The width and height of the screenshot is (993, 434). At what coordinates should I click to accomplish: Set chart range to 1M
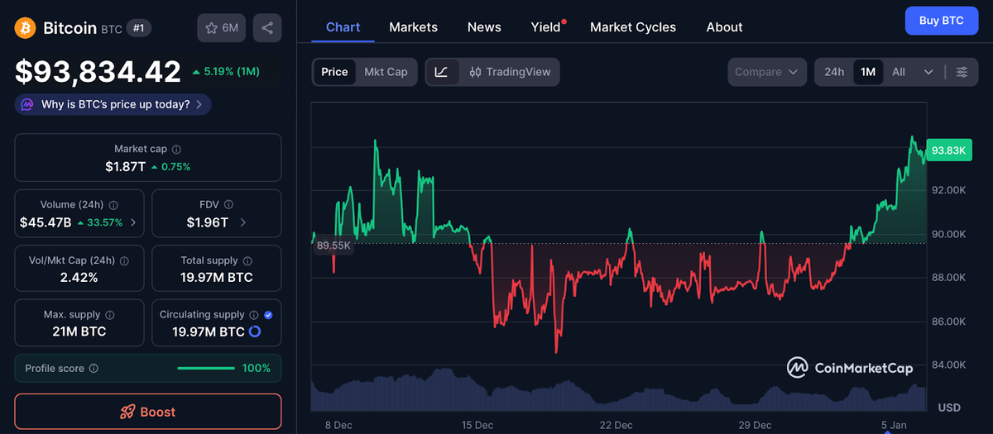click(x=868, y=72)
